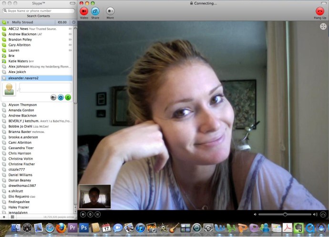Select the self-view video thumbnail
The width and height of the screenshot is (329, 237).
(94, 196)
